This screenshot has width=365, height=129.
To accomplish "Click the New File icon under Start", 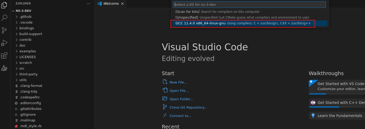I will pyautogui.click(x=165, y=82).
